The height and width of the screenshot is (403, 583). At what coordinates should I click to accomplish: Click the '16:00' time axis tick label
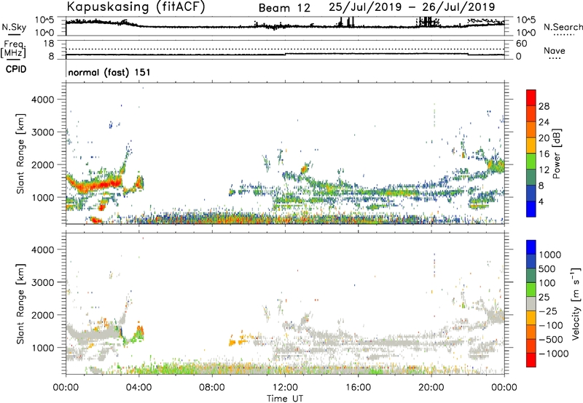(x=358, y=388)
